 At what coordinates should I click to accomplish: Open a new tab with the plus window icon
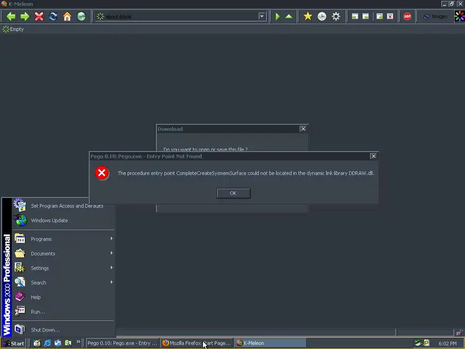coord(380,16)
